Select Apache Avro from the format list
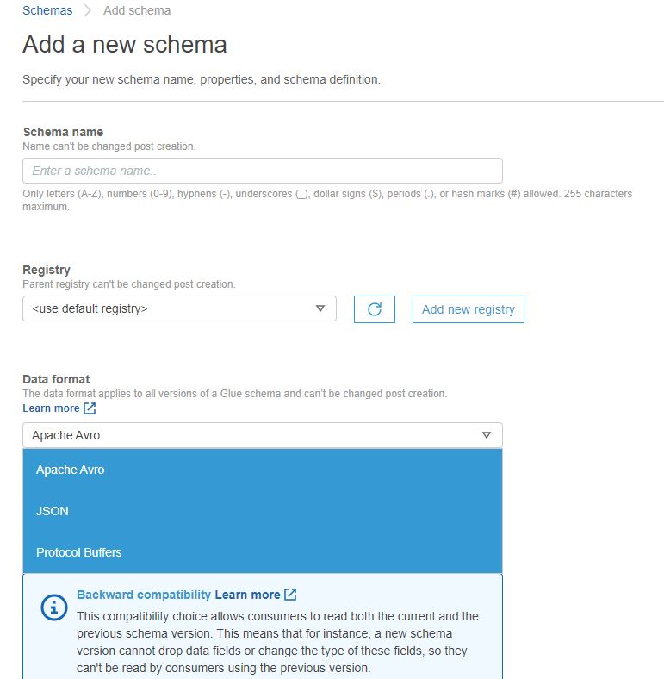Screen dimensions: 664x679 (x=263, y=470)
